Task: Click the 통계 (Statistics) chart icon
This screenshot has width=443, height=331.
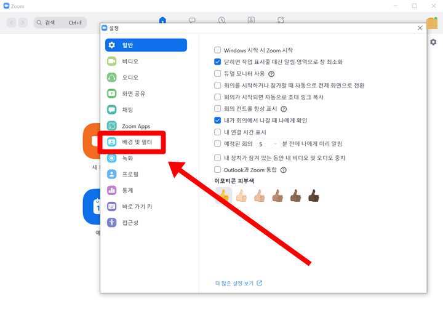Action: (x=112, y=190)
